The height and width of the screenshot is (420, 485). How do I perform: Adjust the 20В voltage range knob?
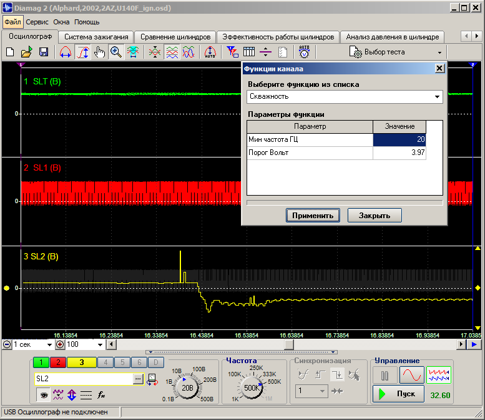tap(187, 387)
